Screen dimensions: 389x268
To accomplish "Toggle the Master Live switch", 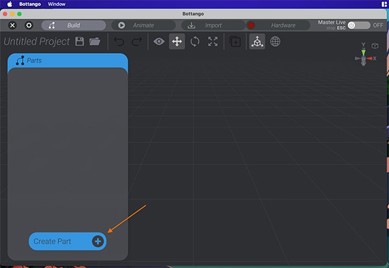I will (x=359, y=25).
